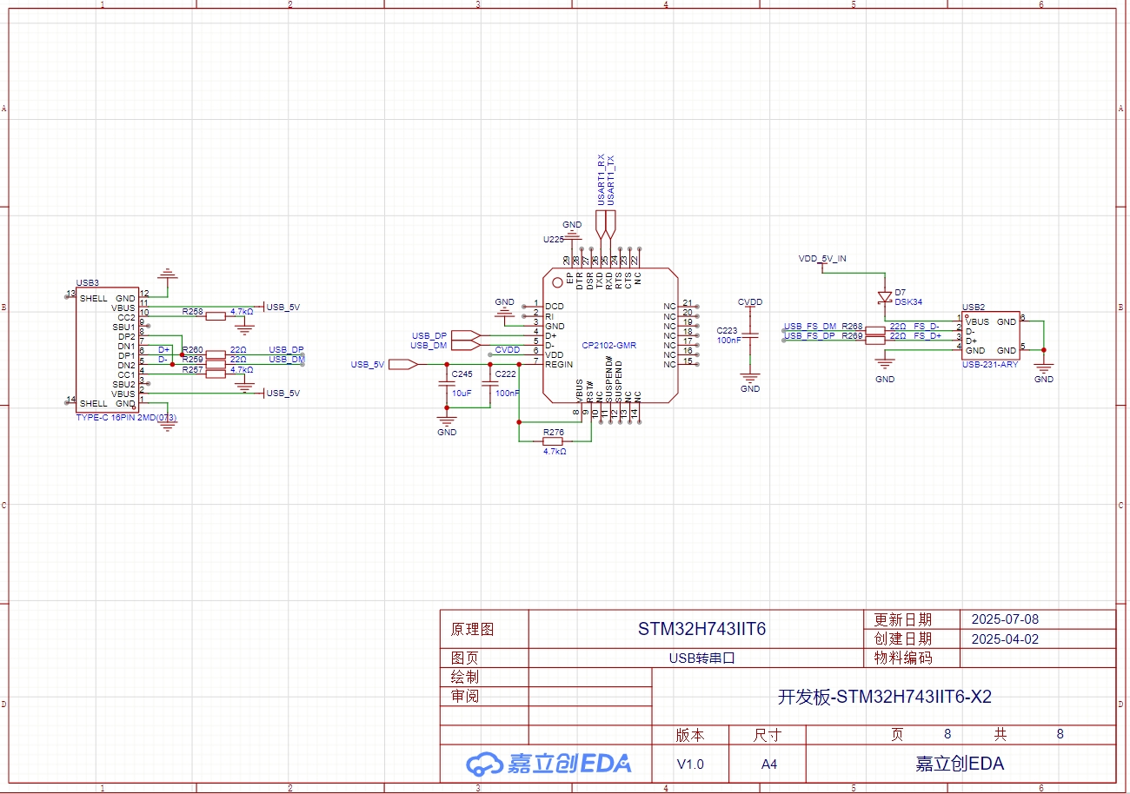Click the STM32H743IIT6 title text
Screen dimensions: 1130x794
point(702,629)
